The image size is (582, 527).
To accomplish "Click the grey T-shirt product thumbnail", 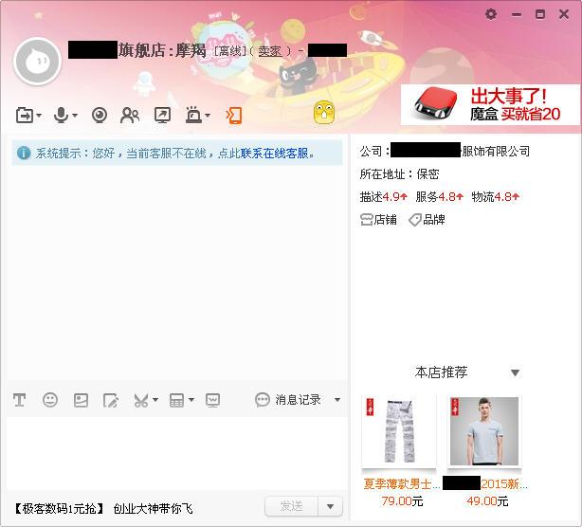I will pyautogui.click(x=482, y=432).
